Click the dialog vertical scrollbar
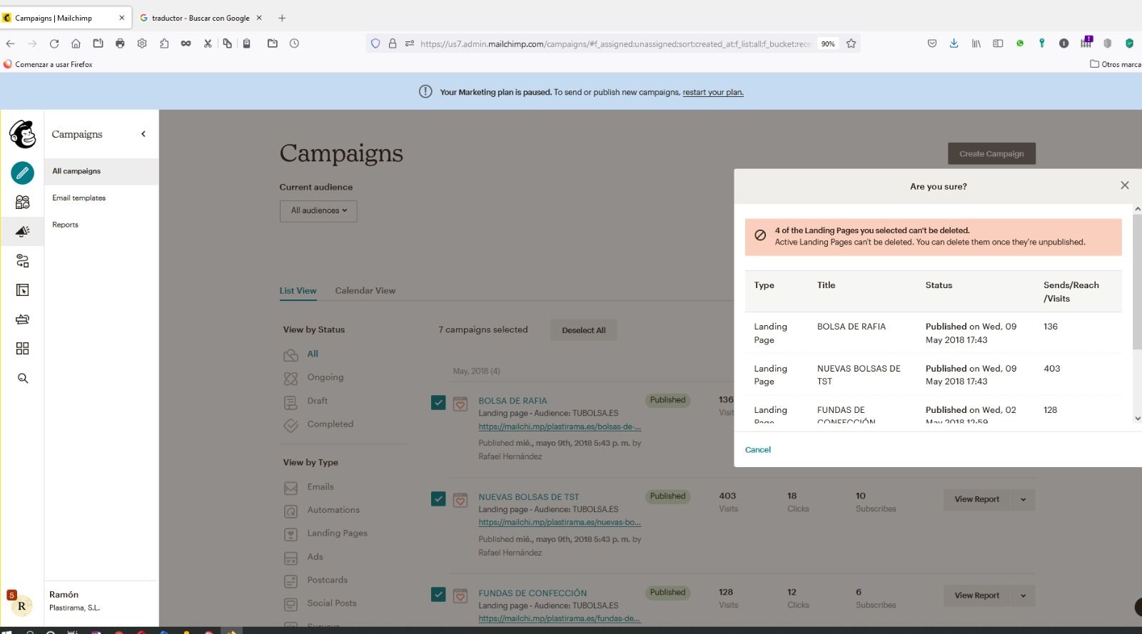Image resolution: width=1142 pixels, height=634 pixels. click(1137, 282)
